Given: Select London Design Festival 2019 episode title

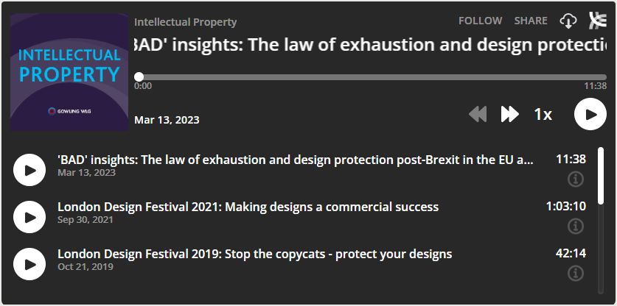Looking at the screenshot, I should pyautogui.click(x=254, y=255).
